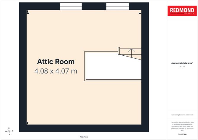Click the Excluding balconies and terraces footnote
This screenshot has height=140, width=198.
coord(182,115)
